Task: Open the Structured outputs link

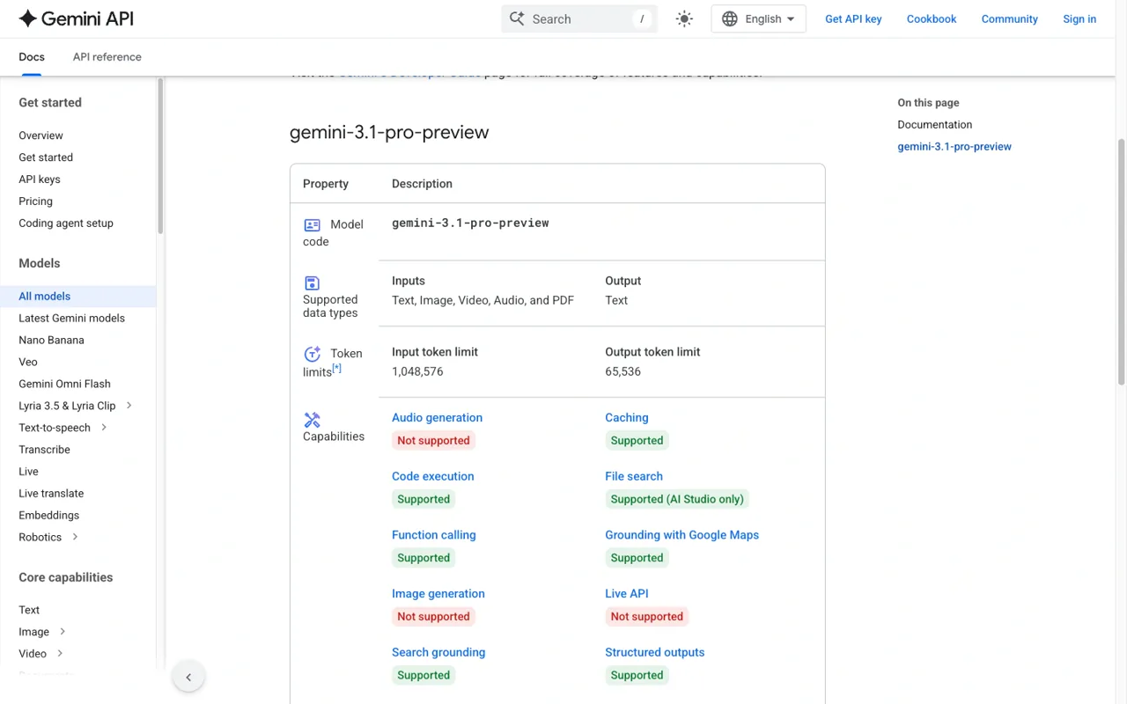Action: pyautogui.click(x=655, y=653)
